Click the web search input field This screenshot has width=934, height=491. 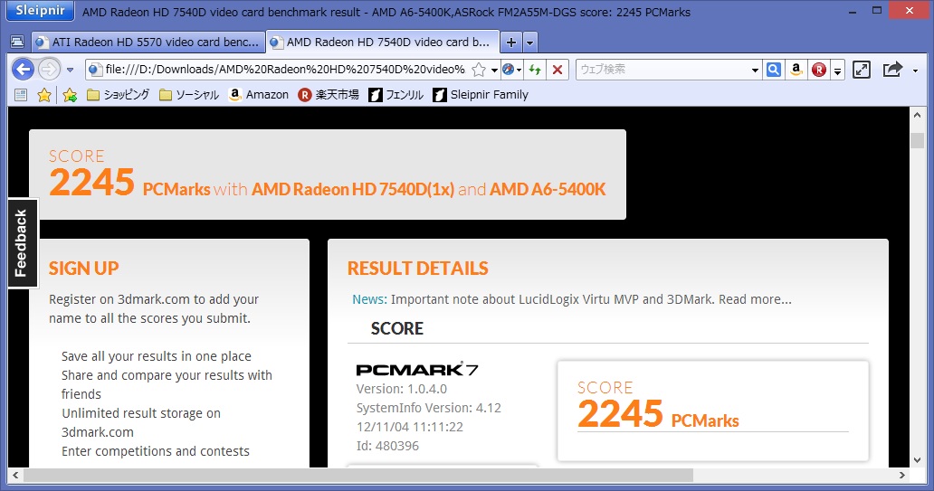click(x=662, y=70)
